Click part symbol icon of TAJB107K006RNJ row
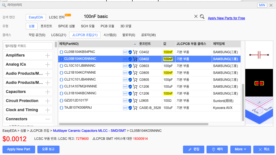The image size is (276, 155). [x=61, y=108]
